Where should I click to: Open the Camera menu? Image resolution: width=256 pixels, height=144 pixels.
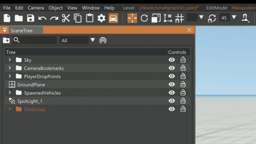click(x=36, y=8)
